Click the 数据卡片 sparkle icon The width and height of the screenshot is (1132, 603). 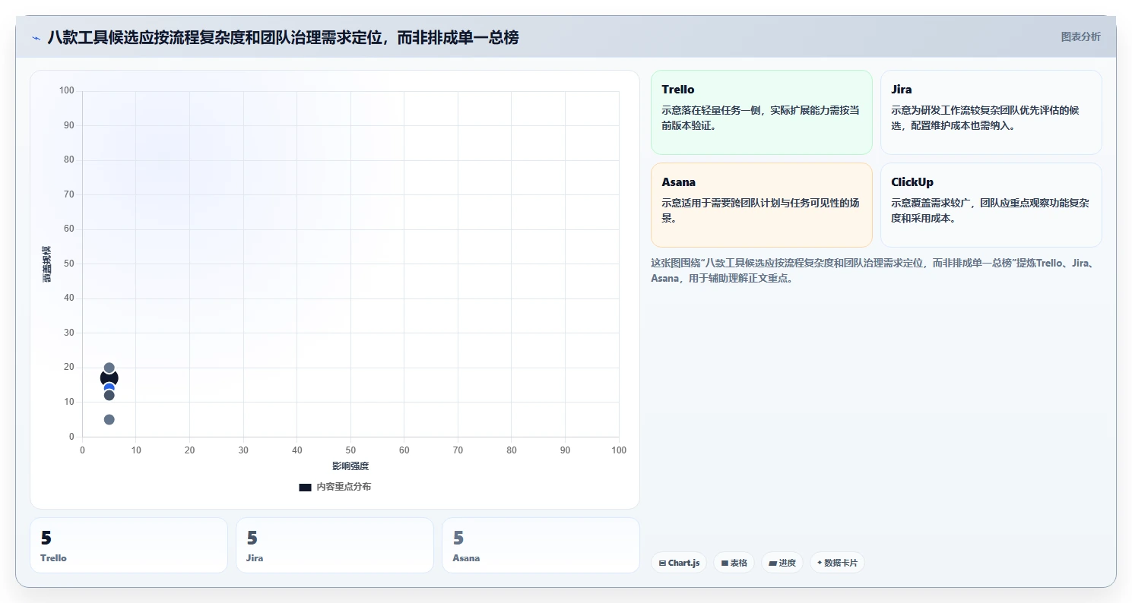pyautogui.click(x=820, y=564)
